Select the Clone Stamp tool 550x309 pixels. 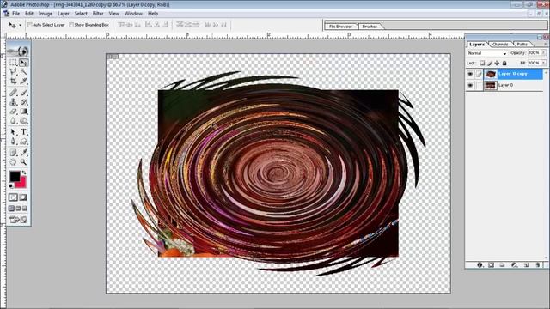click(14, 102)
